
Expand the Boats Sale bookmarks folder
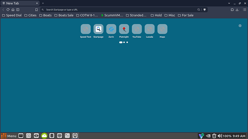pos(64,15)
